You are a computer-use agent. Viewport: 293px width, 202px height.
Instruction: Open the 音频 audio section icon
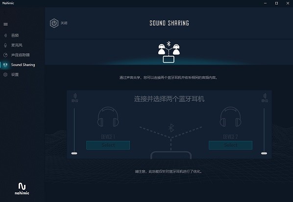[x=5, y=35]
